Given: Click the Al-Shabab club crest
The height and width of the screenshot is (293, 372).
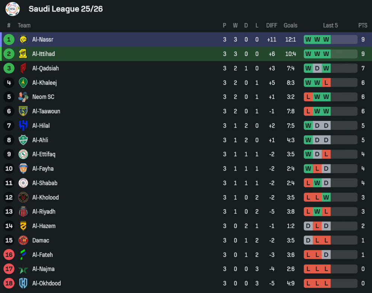Looking at the screenshot, I should [x=23, y=183].
